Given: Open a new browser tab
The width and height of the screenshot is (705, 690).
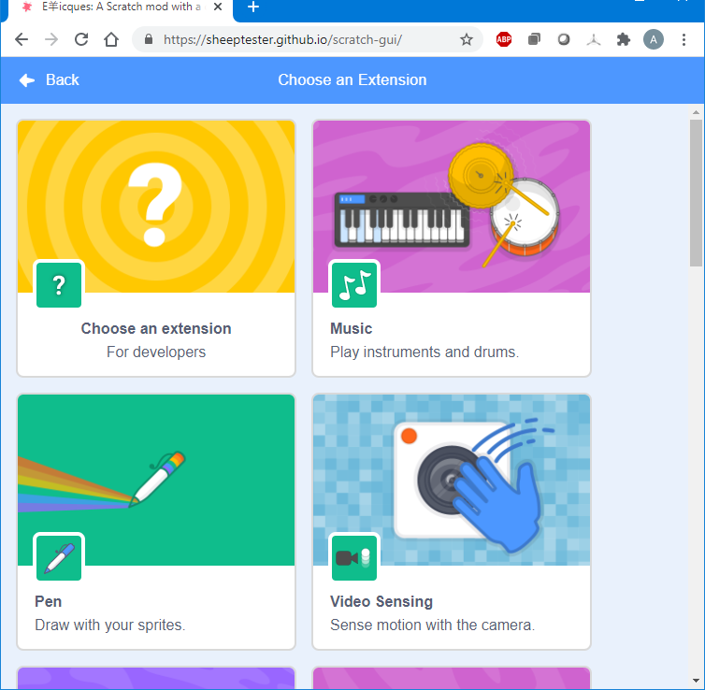Looking at the screenshot, I should (253, 7).
